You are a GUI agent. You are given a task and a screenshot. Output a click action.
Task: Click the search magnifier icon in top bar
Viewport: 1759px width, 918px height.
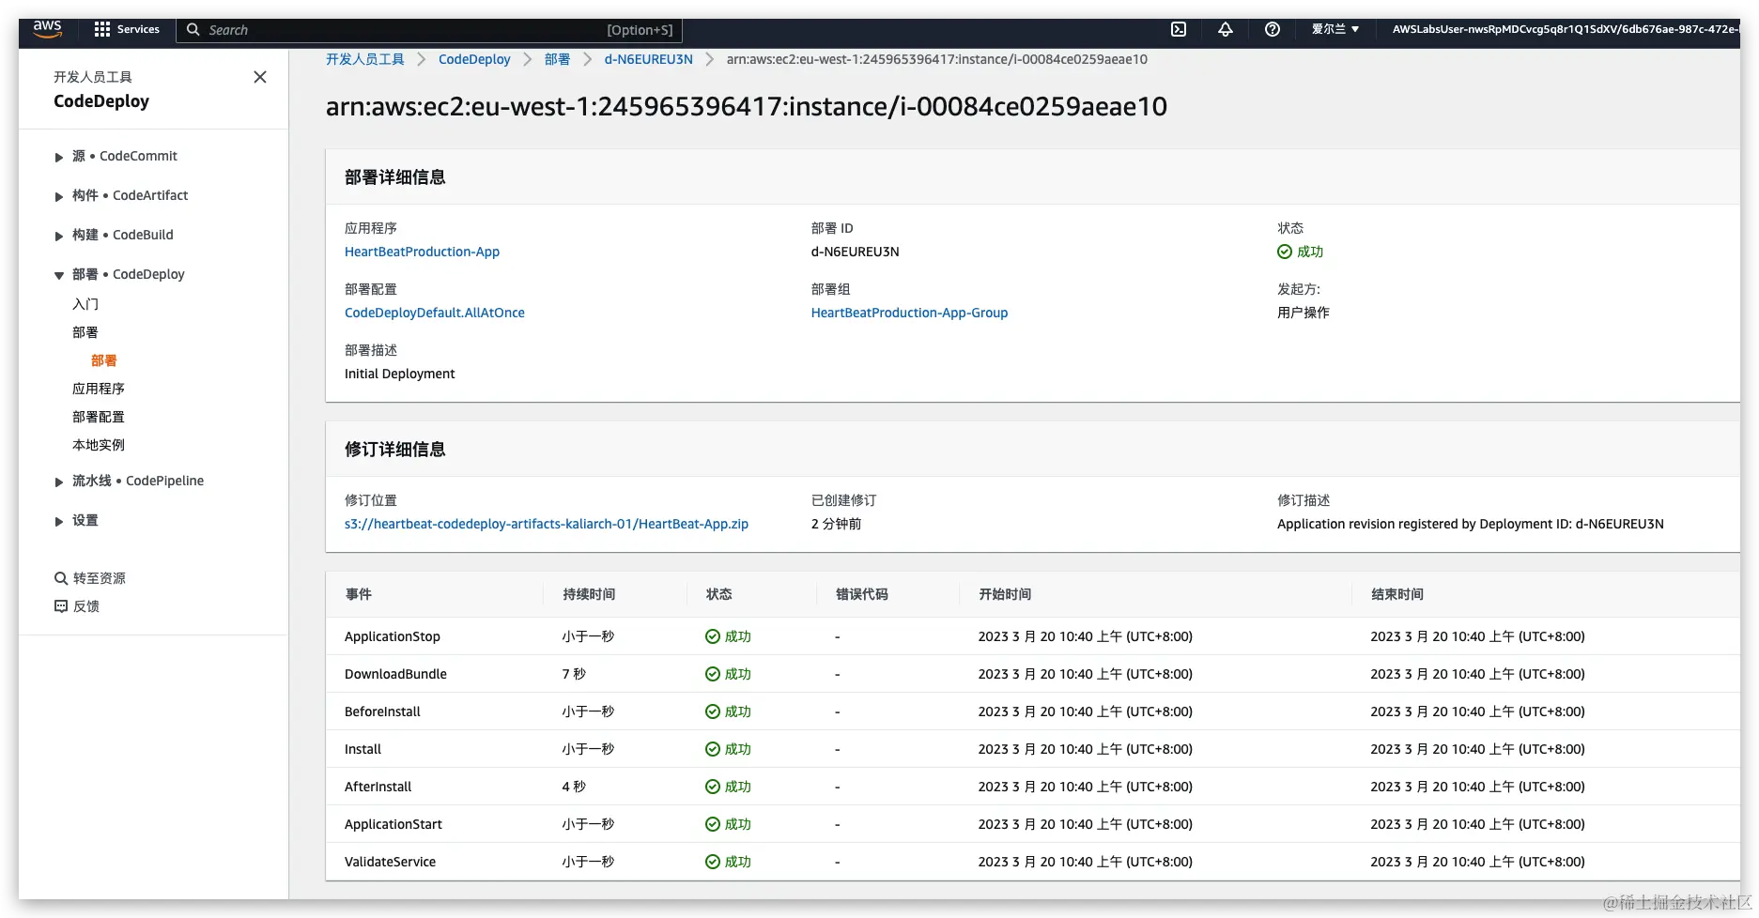point(193,29)
